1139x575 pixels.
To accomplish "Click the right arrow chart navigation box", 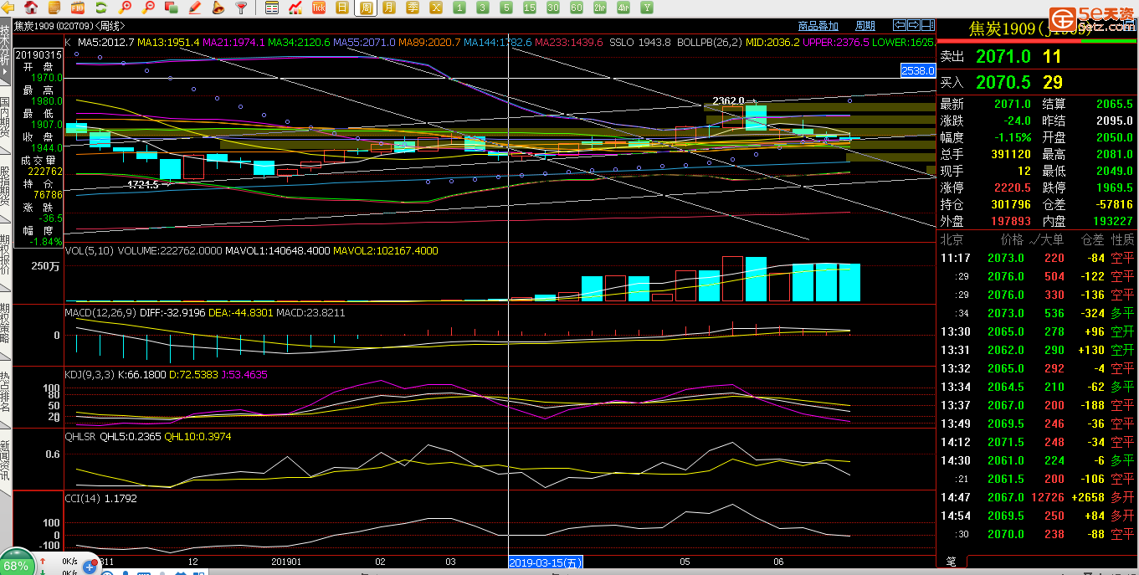I will (913, 25).
